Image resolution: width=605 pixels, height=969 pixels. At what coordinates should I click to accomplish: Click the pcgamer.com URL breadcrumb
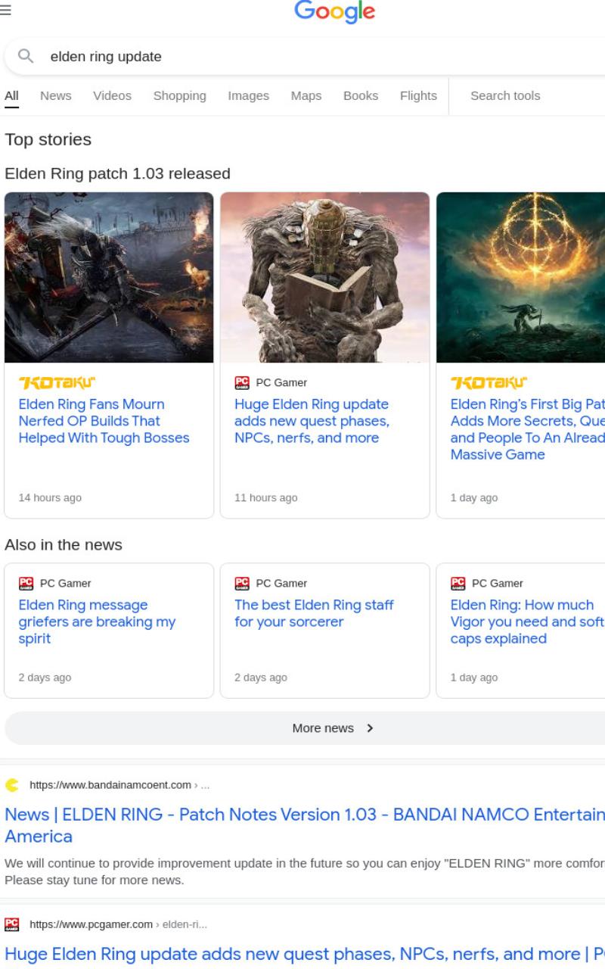[x=119, y=924]
